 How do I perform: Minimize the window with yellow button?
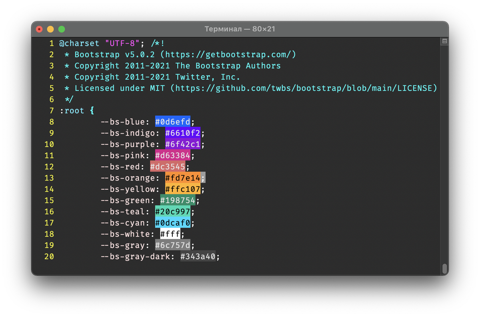click(50, 29)
